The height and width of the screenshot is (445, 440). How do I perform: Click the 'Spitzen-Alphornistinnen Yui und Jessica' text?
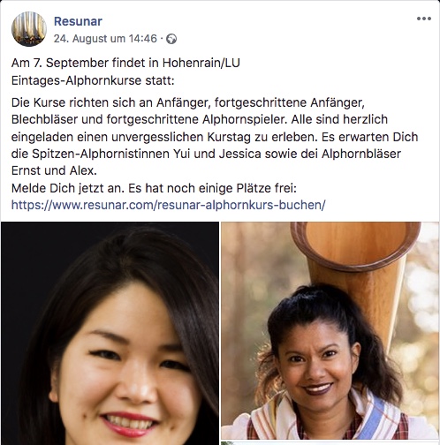point(147,154)
